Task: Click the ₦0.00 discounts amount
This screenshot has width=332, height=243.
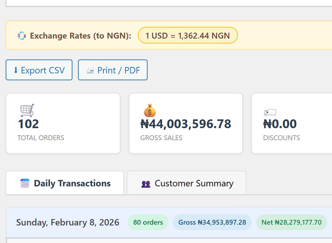Action: point(280,124)
